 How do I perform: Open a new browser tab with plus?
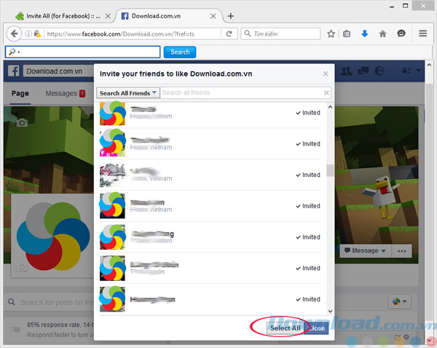pos(230,16)
